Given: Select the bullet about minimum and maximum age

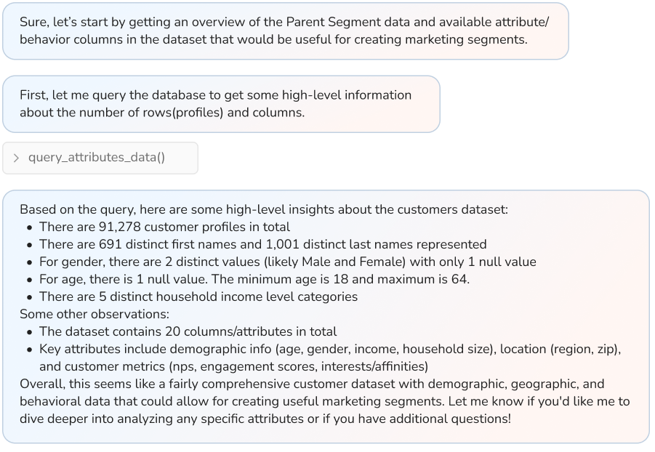Looking at the screenshot, I should point(254,279).
